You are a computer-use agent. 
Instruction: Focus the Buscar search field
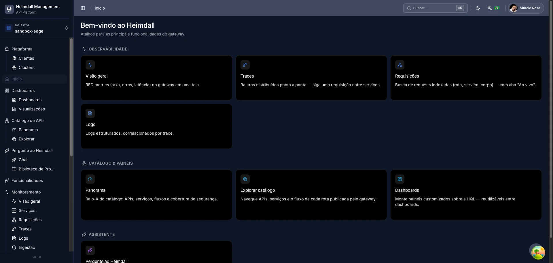click(x=435, y=8)
